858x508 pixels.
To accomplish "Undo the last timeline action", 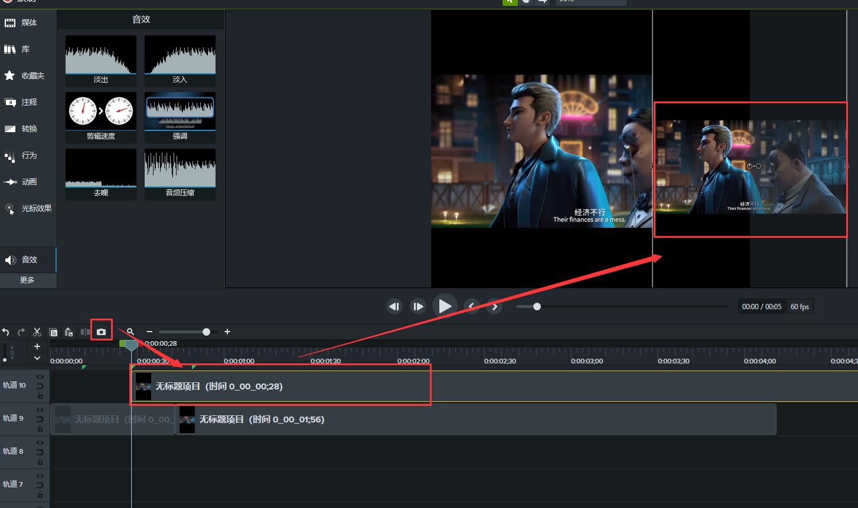I will pos(6,332).
